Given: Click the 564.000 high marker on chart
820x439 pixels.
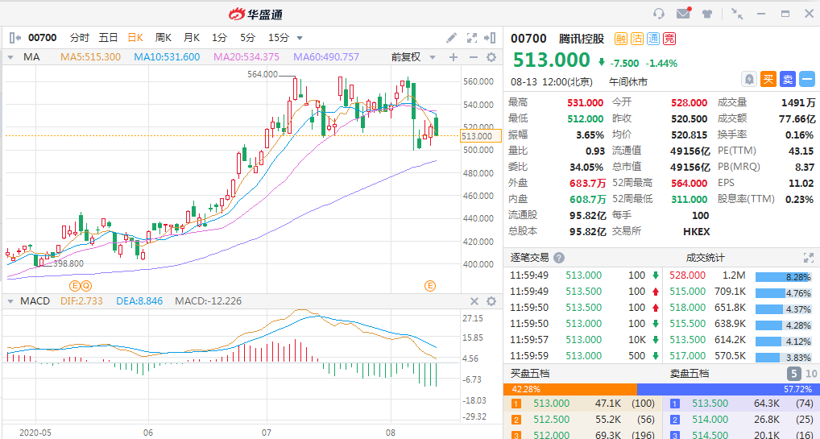Looking at the screenshot, I should click(263, 75).
